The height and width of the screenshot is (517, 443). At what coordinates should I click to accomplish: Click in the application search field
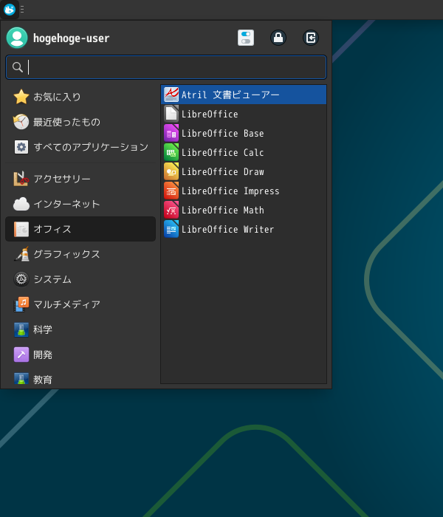pos(174,67)
